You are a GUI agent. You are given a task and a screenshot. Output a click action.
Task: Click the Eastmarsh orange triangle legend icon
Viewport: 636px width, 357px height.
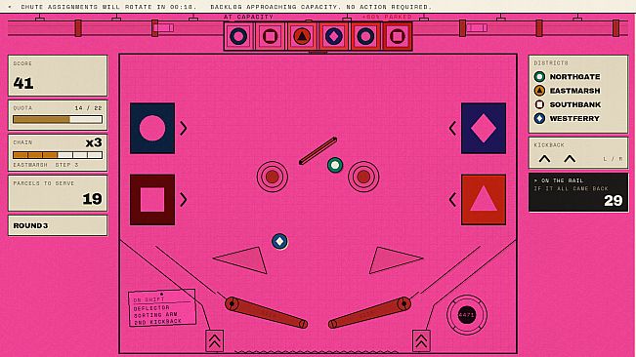[x=539, y=91]
